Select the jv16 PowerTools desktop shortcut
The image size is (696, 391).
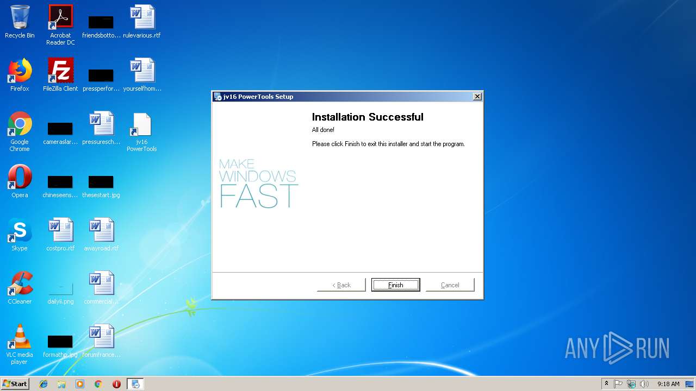[x=142, y=131]
